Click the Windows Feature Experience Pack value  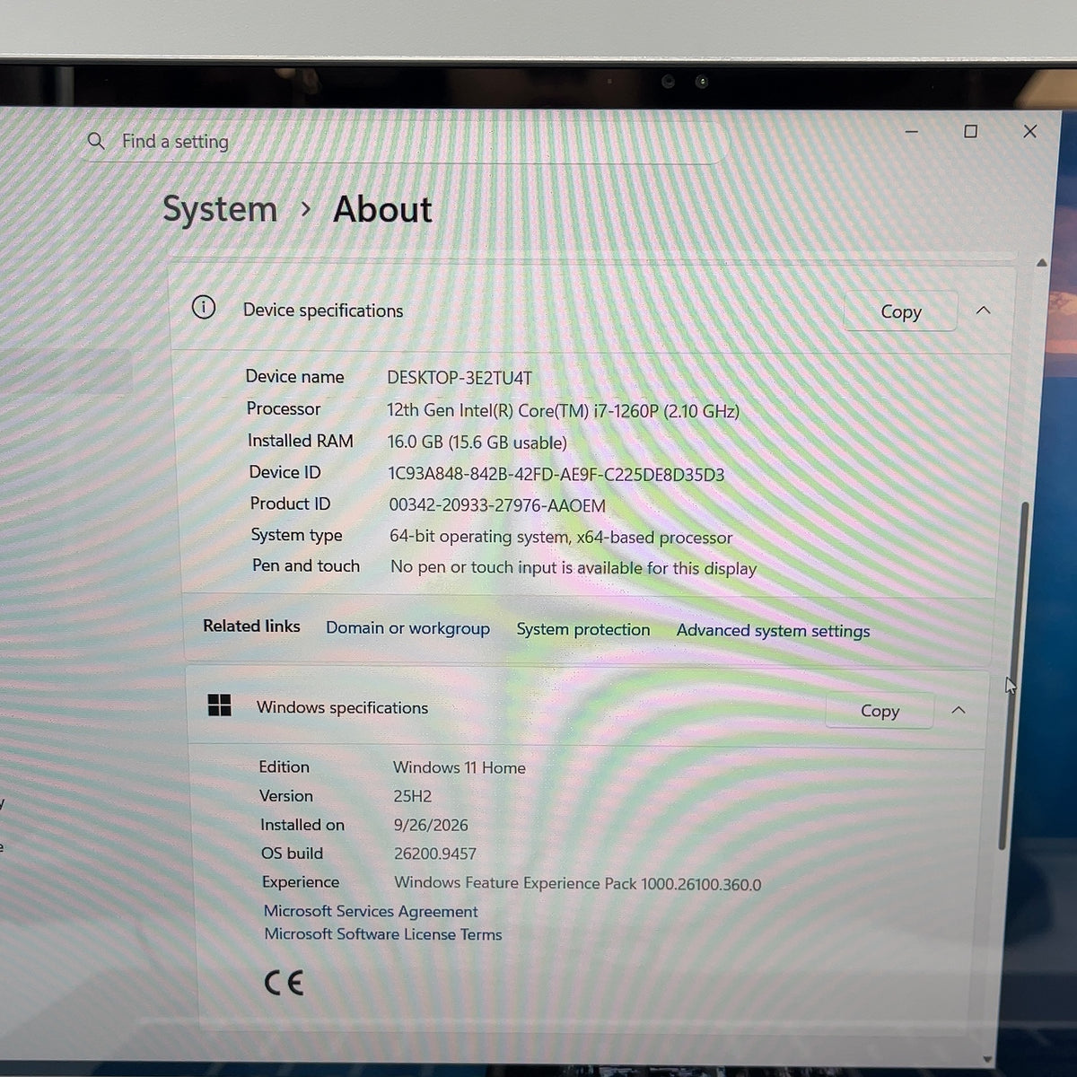click(577, 884)
